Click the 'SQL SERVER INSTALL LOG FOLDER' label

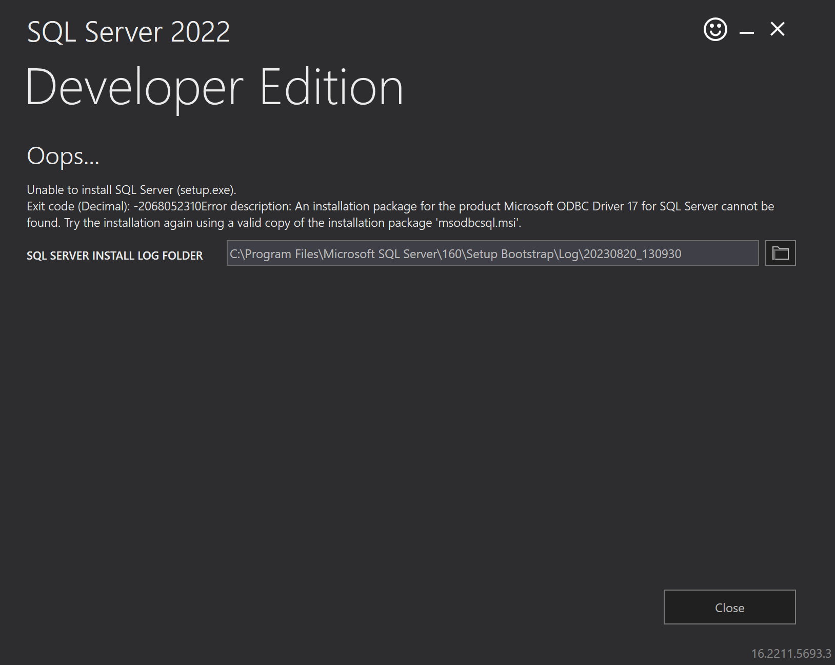tap(115, 256)
